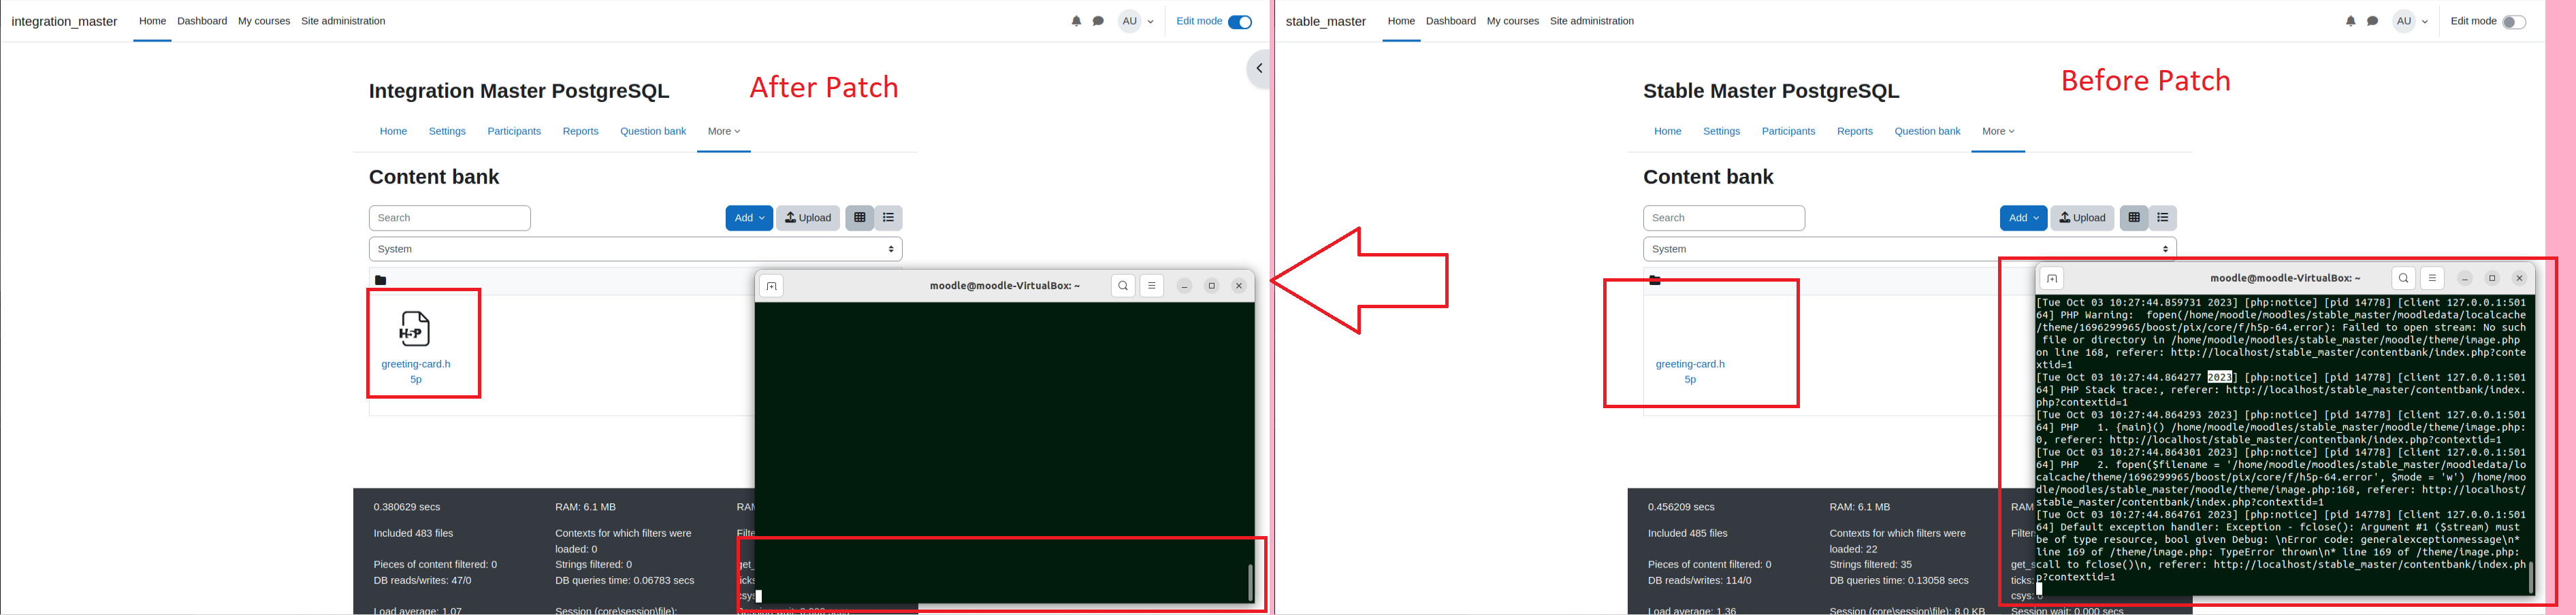Switch to grid view in integration_master content bank
This screenshot has width=2576, height=615.
tap(859, 218)
